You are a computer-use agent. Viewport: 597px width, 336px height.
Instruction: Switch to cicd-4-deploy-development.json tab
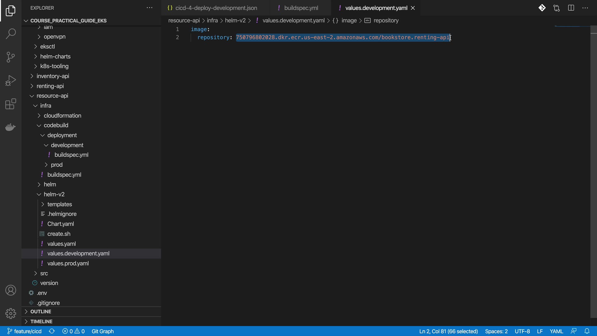coord(216,8)
